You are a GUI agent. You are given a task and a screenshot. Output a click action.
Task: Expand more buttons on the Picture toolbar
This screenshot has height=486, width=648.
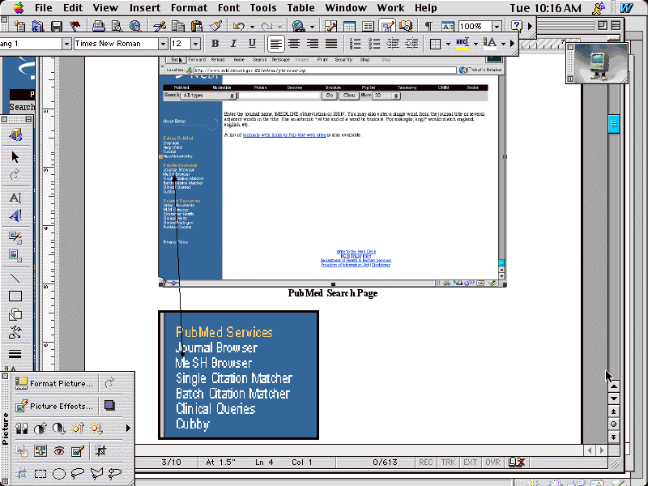128,428
